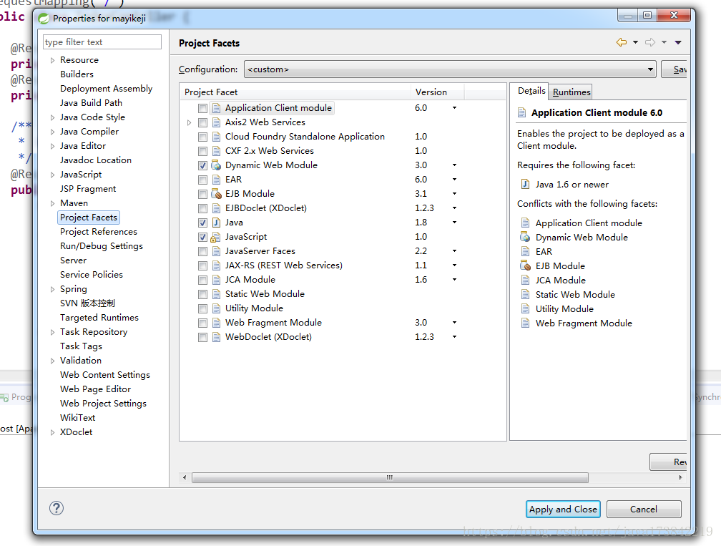Click the Apply and Close button
The image size is (721, 546).
click(563, 510)
